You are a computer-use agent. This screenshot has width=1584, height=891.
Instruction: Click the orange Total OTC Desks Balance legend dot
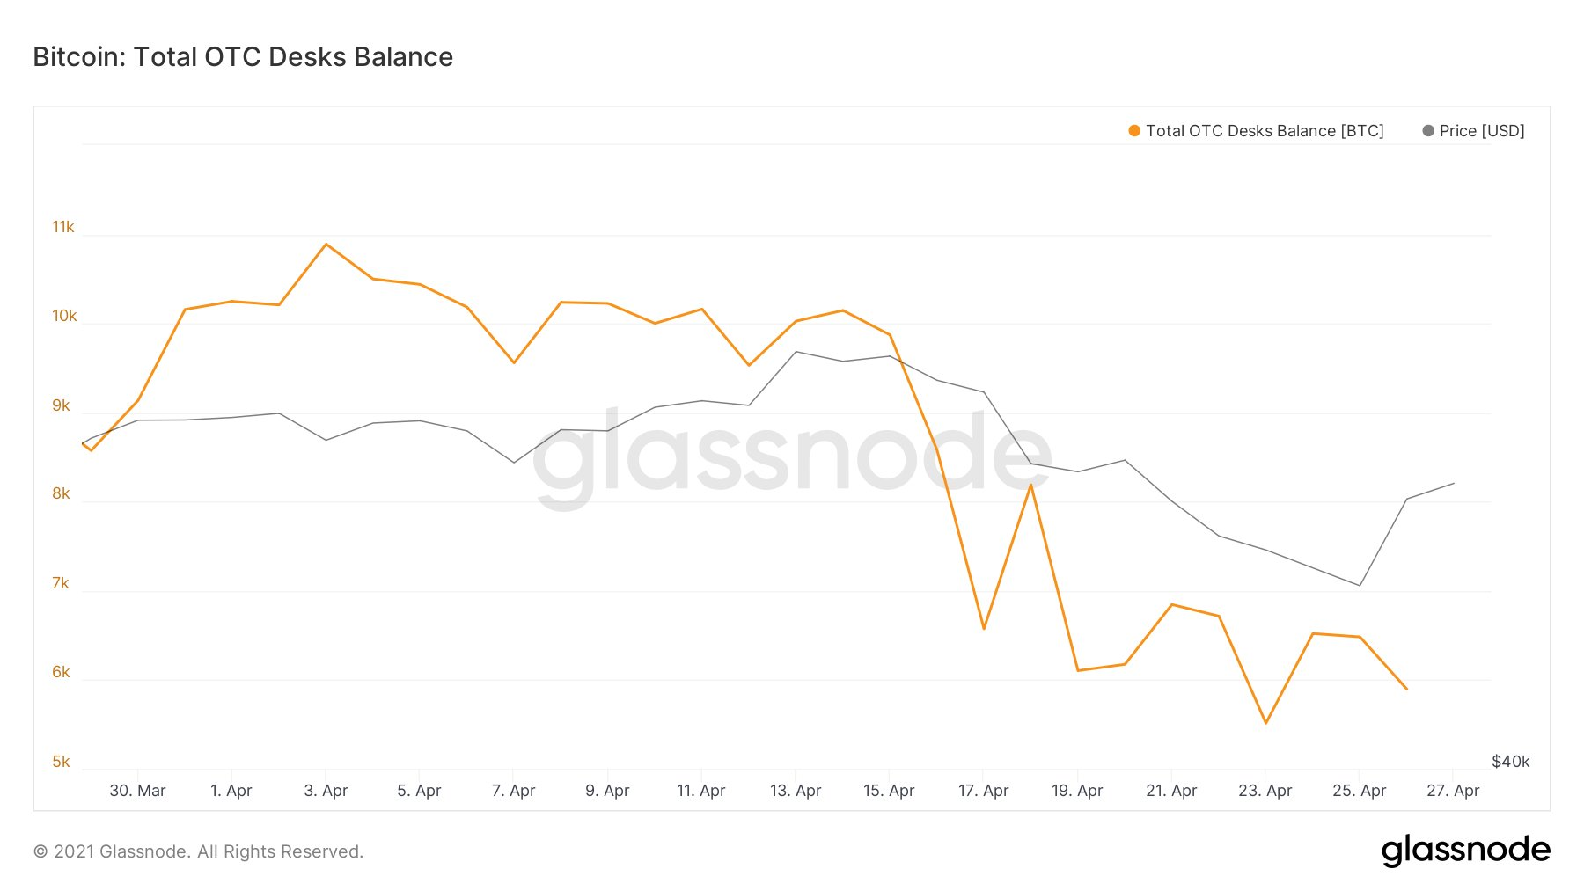point(1134,131)
